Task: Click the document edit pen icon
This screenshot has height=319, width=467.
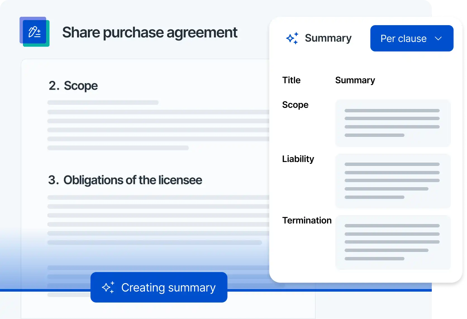Action: (x=34, y=32)
